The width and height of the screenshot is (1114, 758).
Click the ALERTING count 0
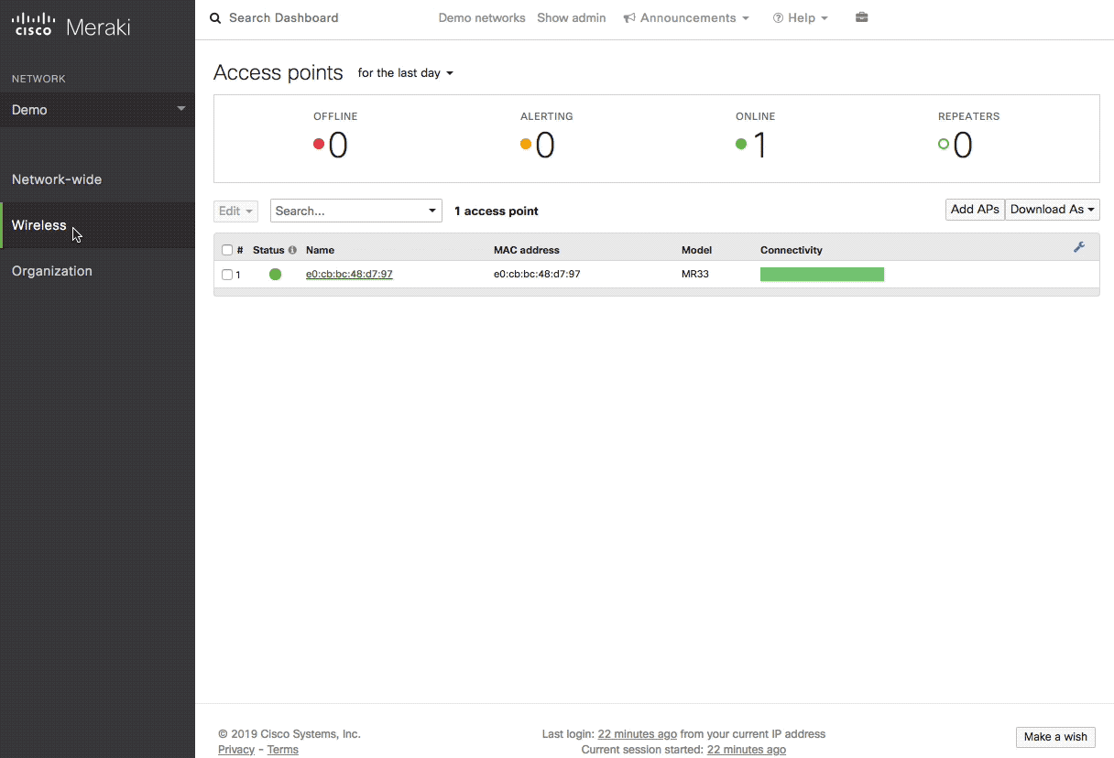pos(545,146)
